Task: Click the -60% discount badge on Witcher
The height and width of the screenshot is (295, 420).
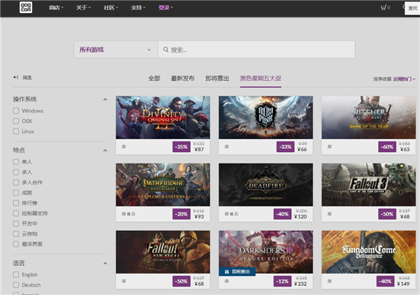Action: click(387, 147)
